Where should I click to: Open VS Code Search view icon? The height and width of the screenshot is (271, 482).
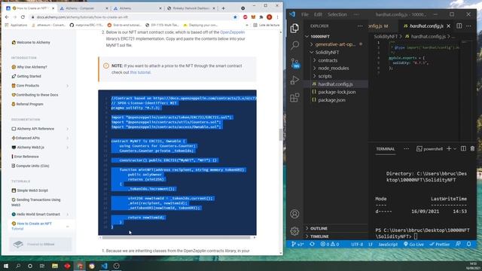[x=294, y=45]
